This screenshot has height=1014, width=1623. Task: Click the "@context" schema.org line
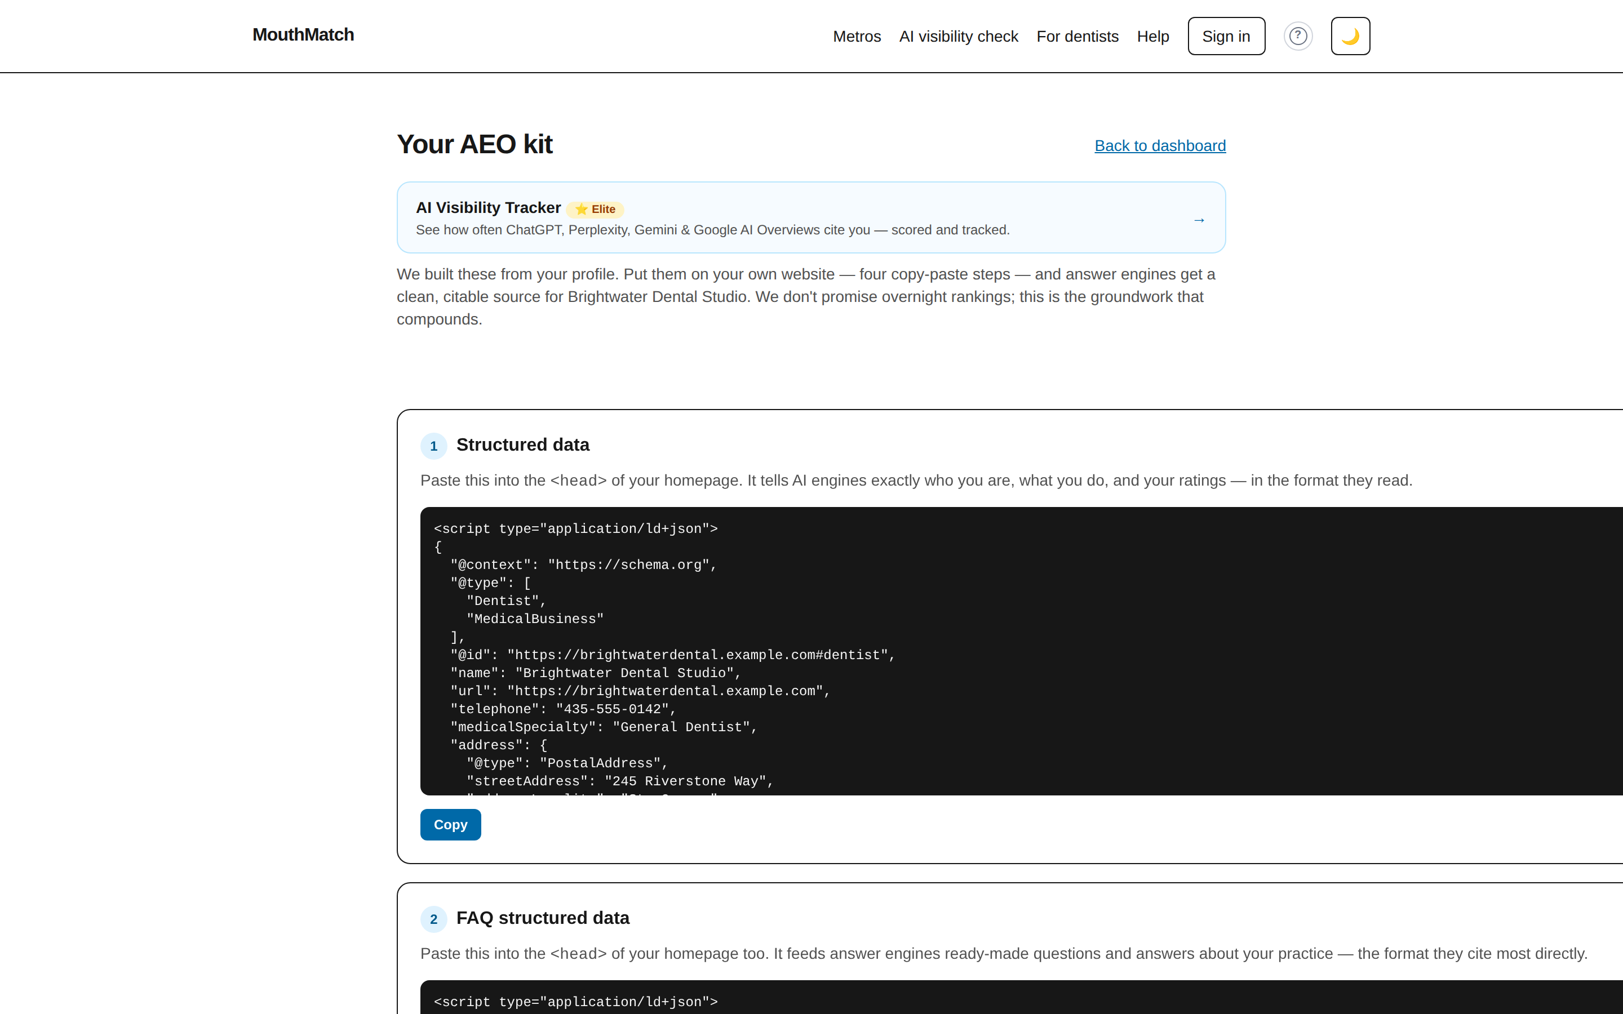(x=583, y=564)
